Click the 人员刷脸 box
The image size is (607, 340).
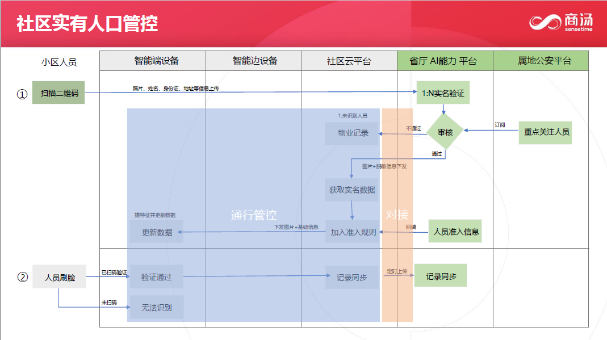pos(59,276)
